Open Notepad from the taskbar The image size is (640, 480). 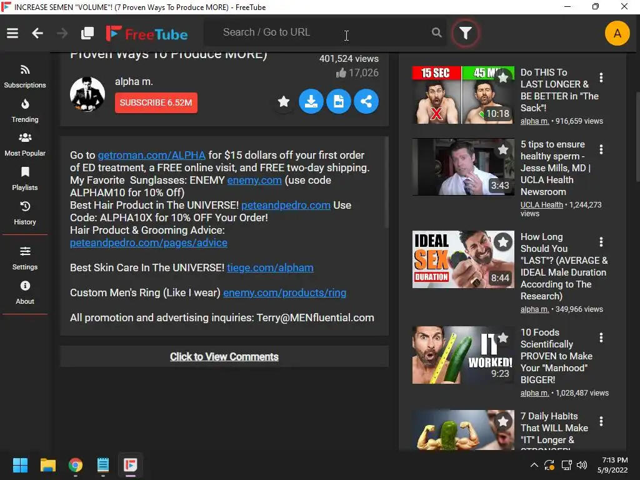[103, 465]
